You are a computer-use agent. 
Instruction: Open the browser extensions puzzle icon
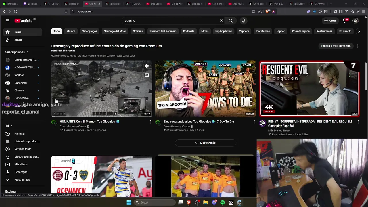[x=320, y=11]
